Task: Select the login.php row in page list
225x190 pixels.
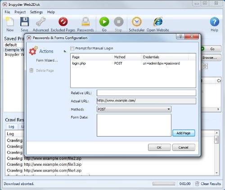Action: (x=133, y=63)
